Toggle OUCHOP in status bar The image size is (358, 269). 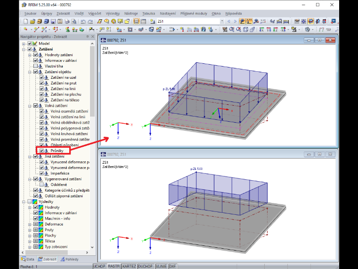(x=145, y=266)
